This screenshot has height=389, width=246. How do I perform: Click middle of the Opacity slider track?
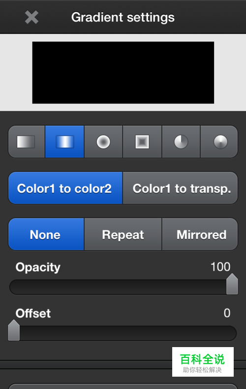click(123, 287)
